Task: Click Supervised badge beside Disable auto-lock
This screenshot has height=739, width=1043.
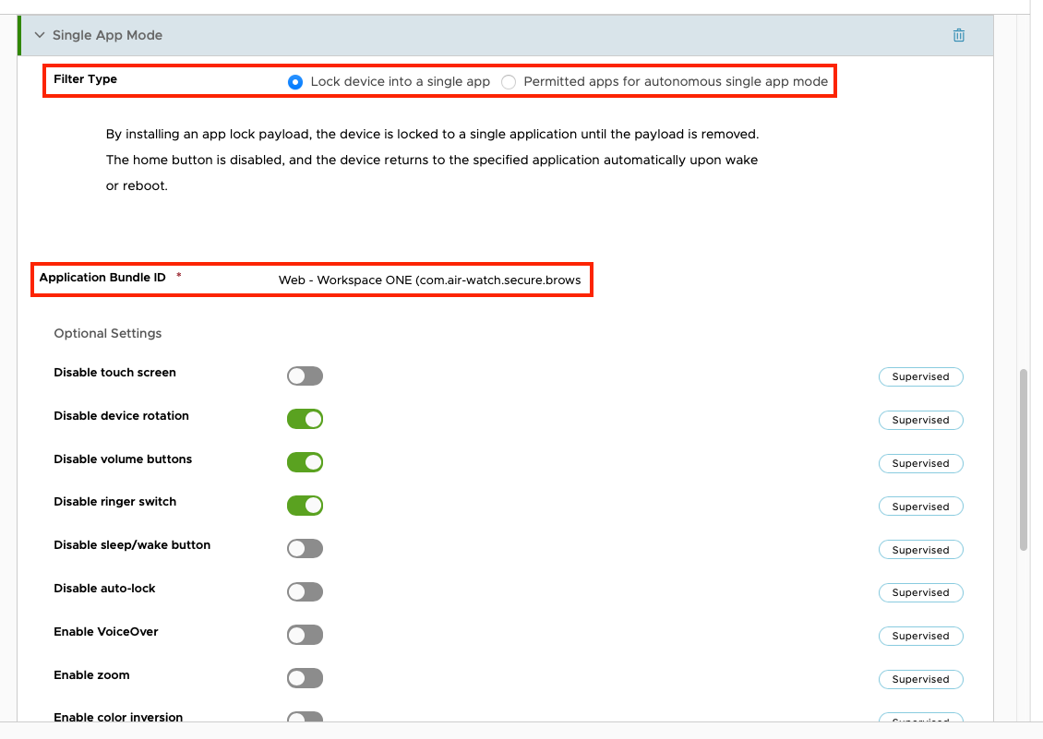Action: tap(920, 592)
